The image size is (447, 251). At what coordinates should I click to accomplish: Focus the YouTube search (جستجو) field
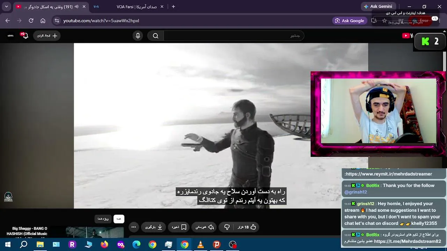click(x=234, y=36)
